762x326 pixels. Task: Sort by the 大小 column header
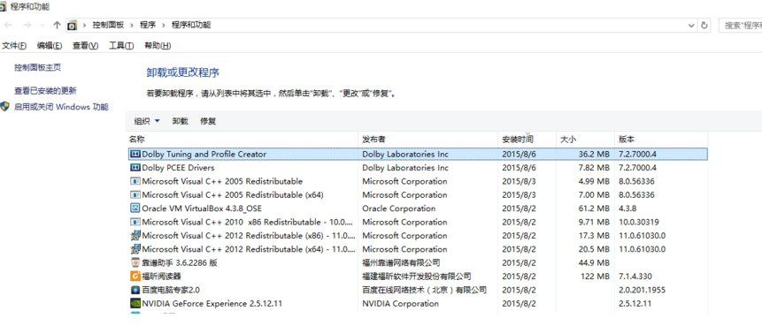pos(586,140)
